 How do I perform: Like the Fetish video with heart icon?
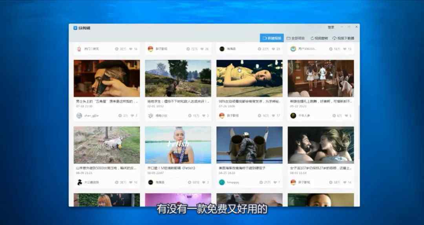coord(204,182)
